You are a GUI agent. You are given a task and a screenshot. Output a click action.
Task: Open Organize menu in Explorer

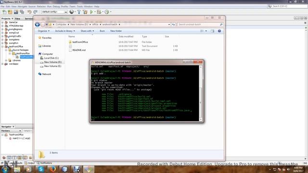(x=44, y=31)
